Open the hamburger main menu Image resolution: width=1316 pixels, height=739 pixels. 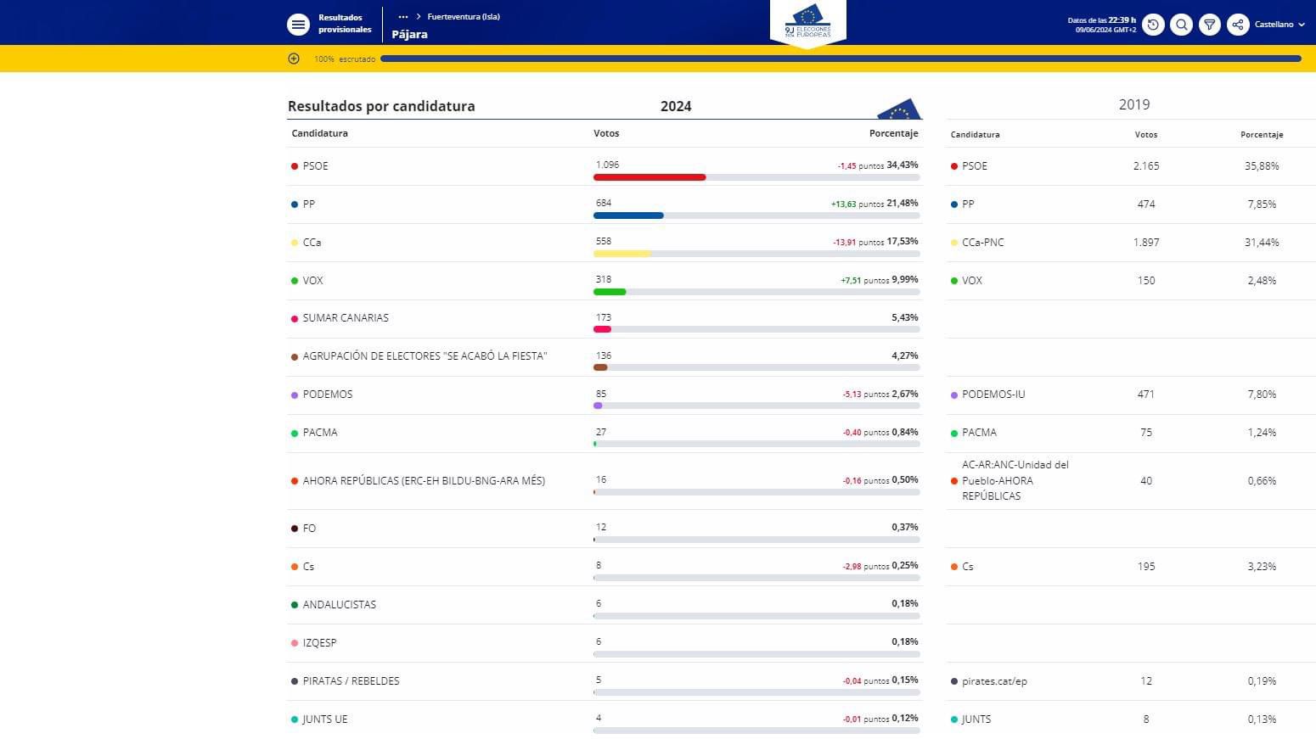tap(298, 25)
